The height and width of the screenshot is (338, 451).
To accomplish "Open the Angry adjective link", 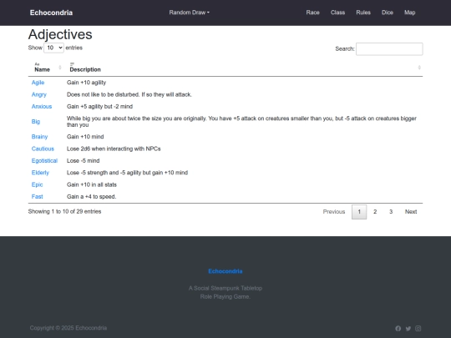I will tap(38, 94).
